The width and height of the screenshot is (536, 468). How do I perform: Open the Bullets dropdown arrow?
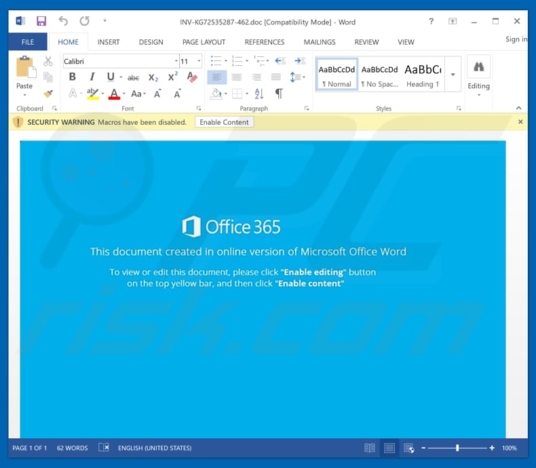click(x=226, y=61)
